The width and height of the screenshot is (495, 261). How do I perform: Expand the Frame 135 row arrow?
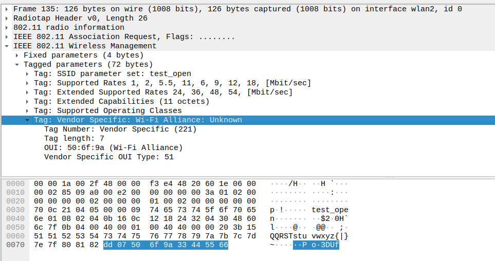[x=7, y=9]
